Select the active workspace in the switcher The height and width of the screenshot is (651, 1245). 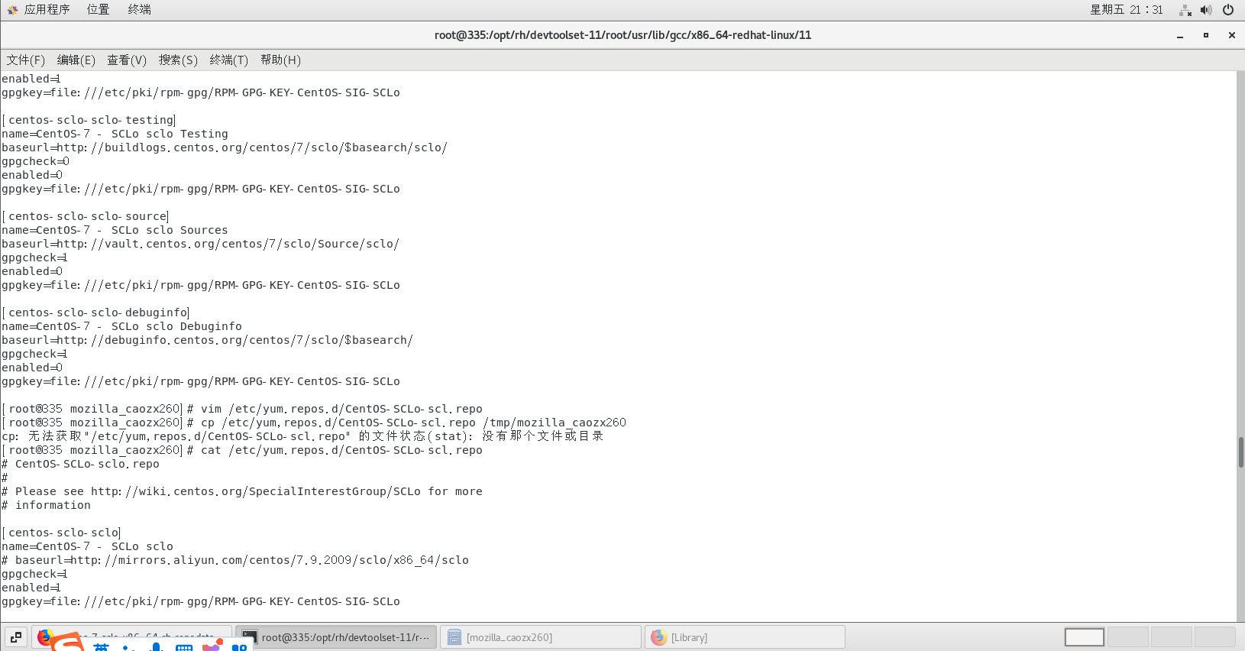coord(1085,636)
